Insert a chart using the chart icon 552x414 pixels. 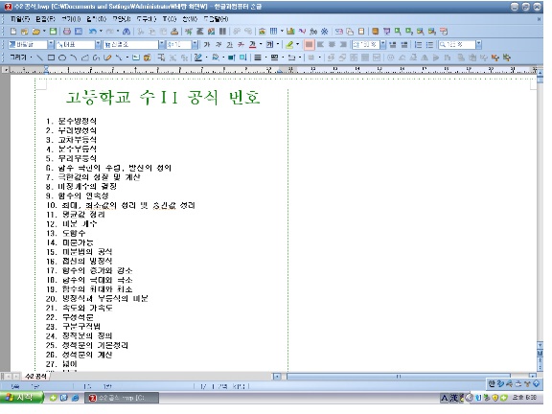click(290, 32)
